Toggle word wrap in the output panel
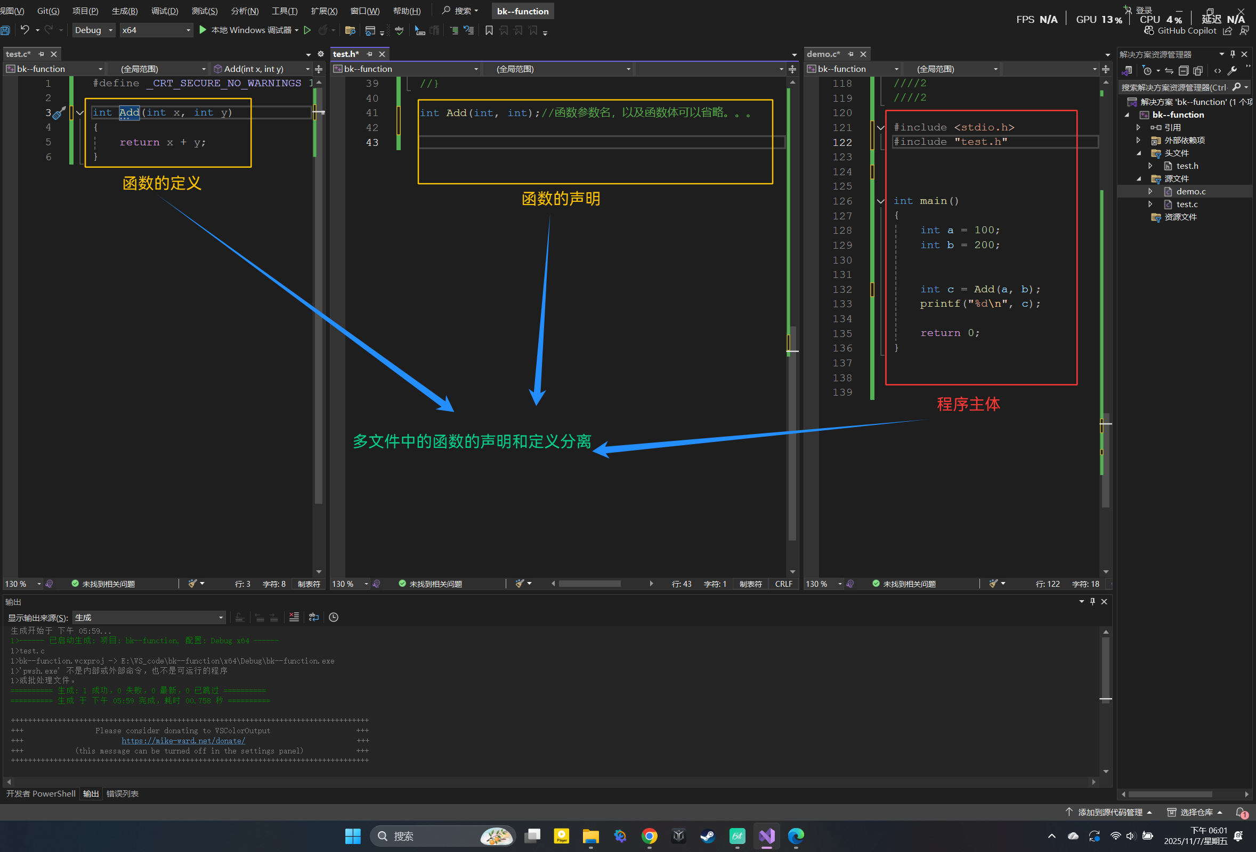This screenshot has height=852, width=1256. [313, 617]
